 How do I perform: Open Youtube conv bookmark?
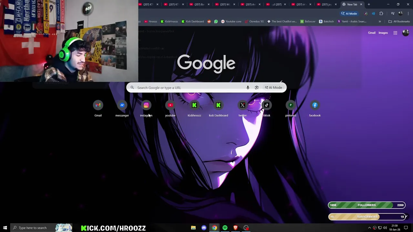pos(231,22)
